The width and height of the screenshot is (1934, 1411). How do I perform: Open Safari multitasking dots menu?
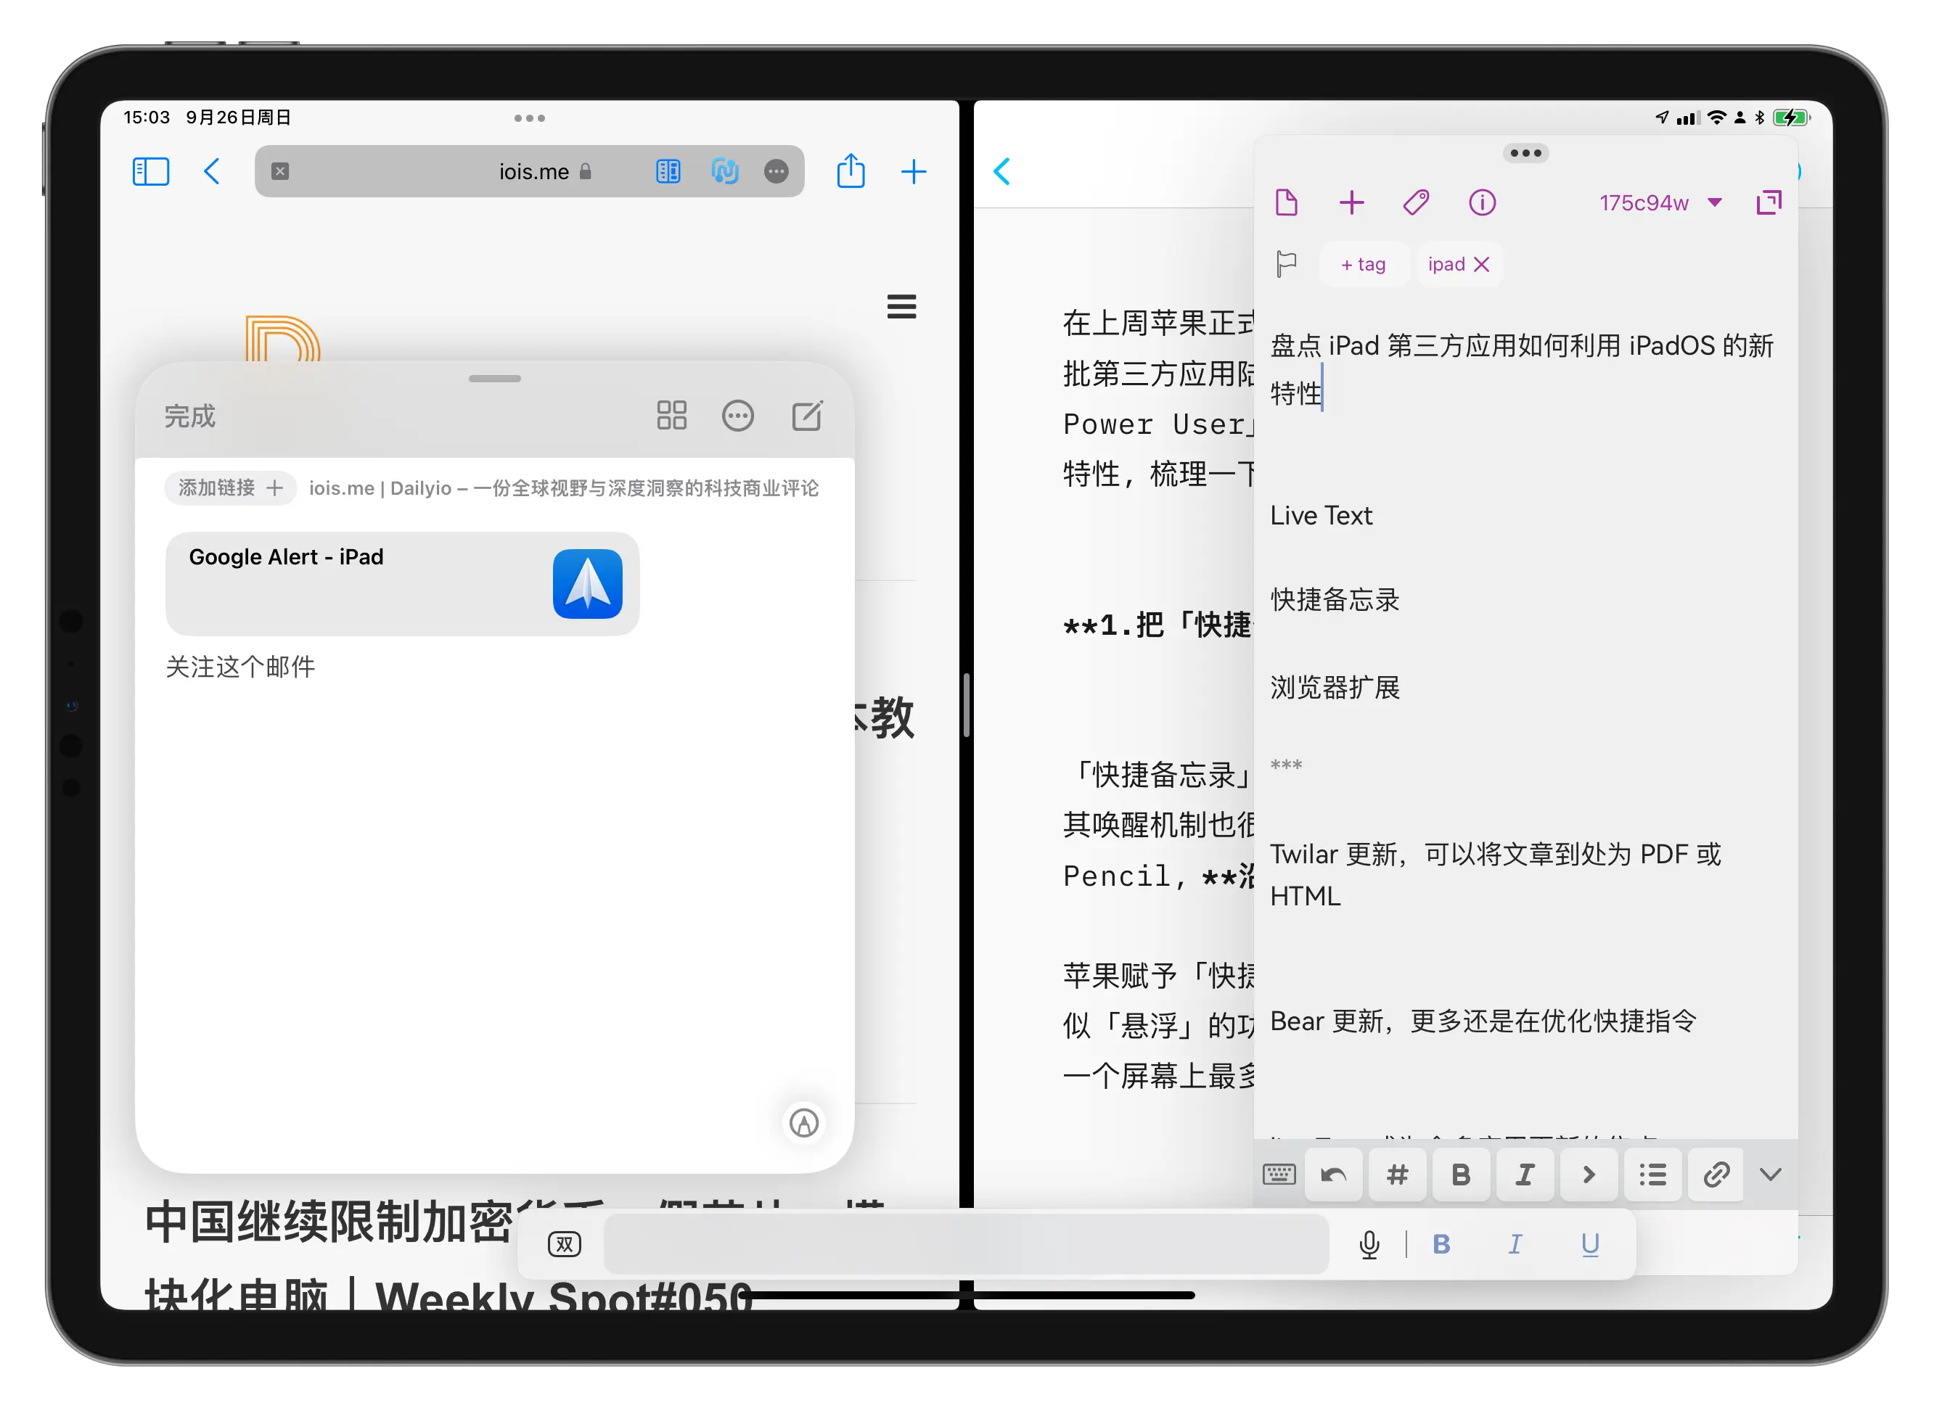[530, 118]
